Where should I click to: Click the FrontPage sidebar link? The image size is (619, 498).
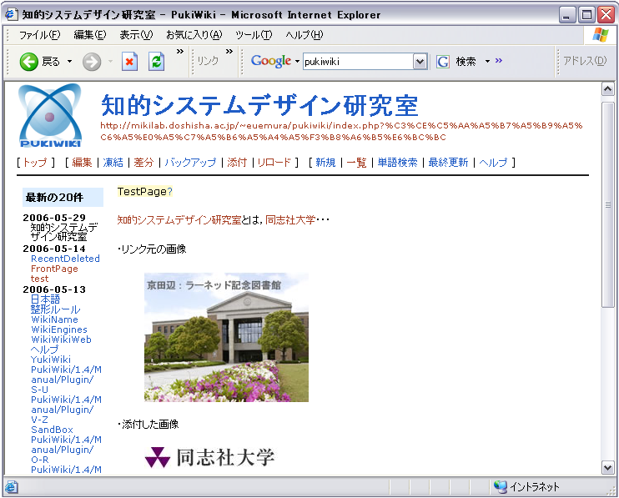[54, 269]
